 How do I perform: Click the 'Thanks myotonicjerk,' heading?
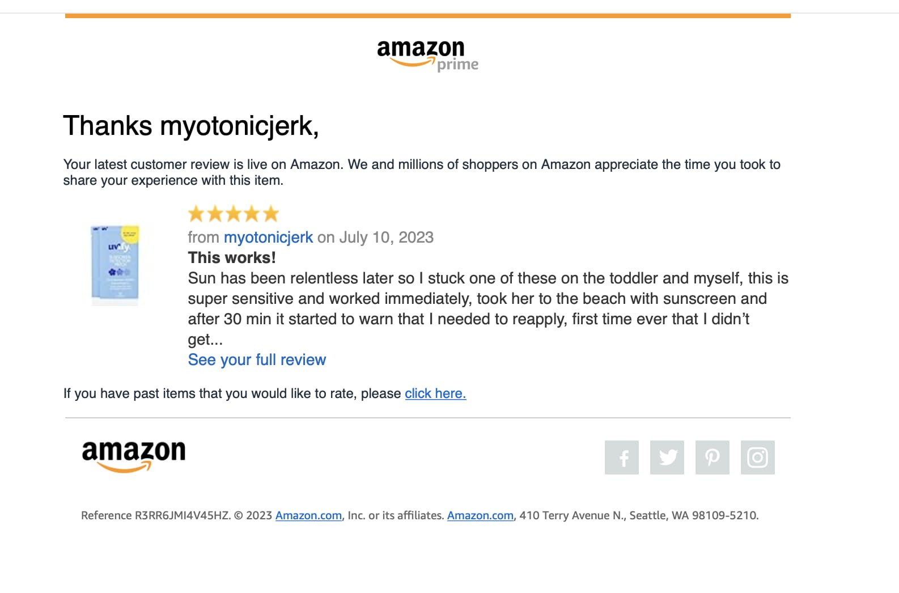coord(191,126)
